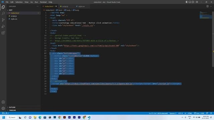Open the View menu
214x120 pixels.
click(26, 2)
